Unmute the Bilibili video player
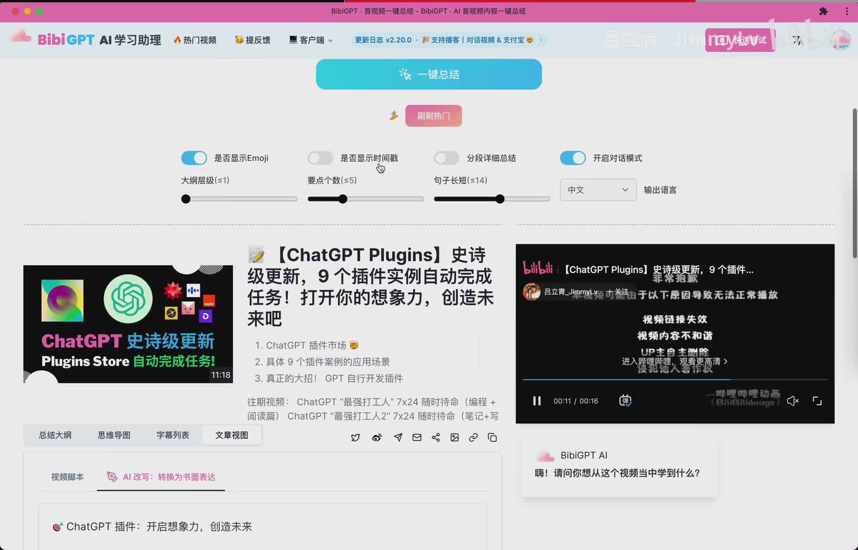Viewport: 858px width, 550px height. coord(792,401)
